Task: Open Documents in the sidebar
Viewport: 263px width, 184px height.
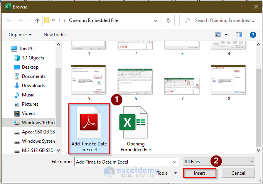Action: point(34,76)
